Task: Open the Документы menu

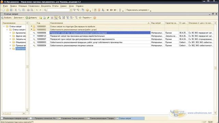Action: point(46,6)
